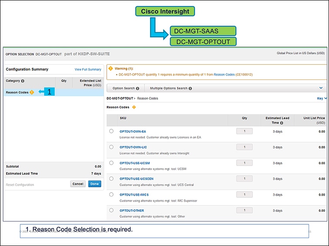Select the OPTOUT-USE-UCSCEN radio button
The width and height of the screenshot is (329, 246).
pos(111,179)
